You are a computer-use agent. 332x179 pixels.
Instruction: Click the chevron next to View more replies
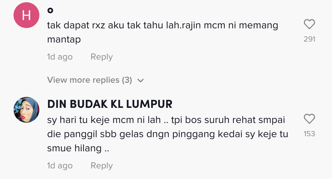pyautogui.click(x=141, y=80)
